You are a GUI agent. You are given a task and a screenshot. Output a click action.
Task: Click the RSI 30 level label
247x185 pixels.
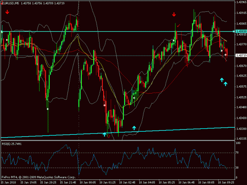pyautogui.click(x=237, y=168)
